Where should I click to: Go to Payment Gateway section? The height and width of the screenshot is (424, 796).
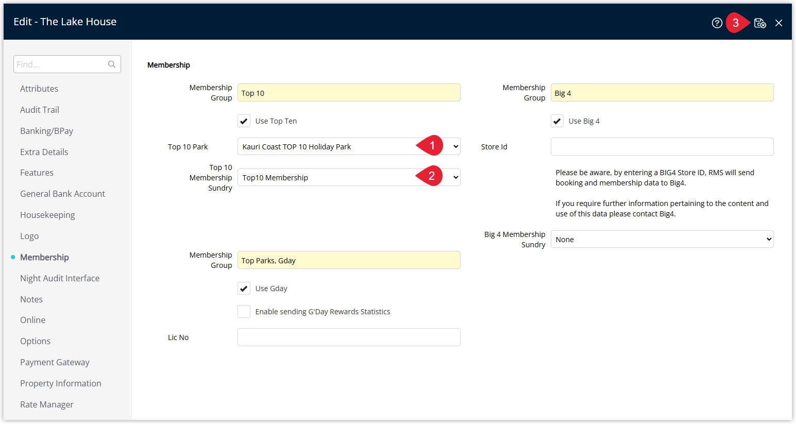pyautogui.click(x=55, y=362)
